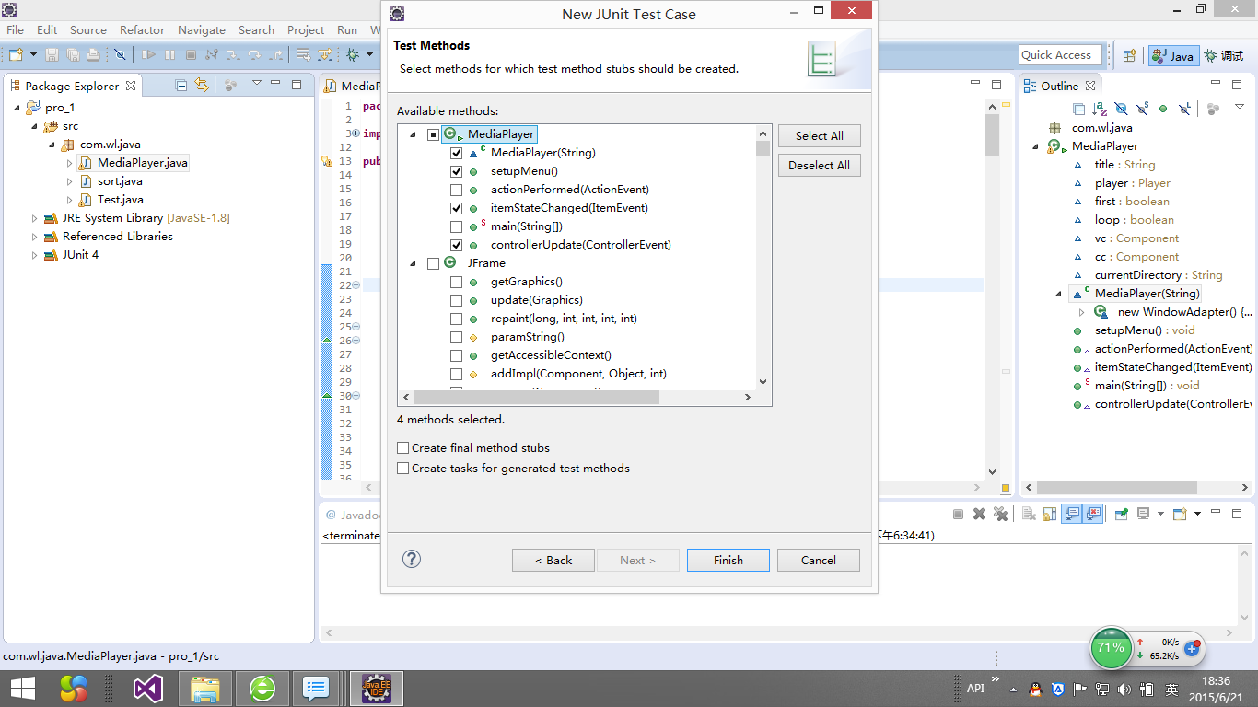Open the New wizard dropdown arrow
Screen dimensions: 1258x707
point(31,55)
